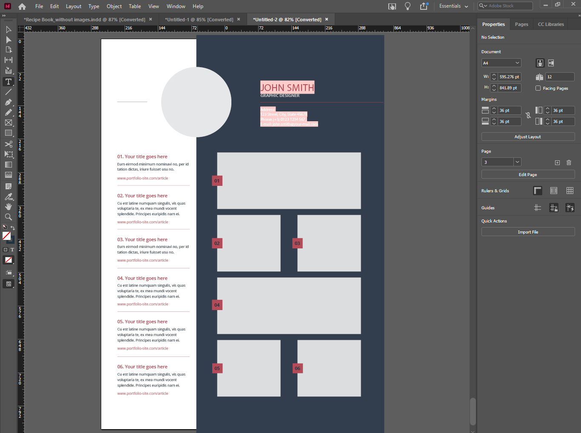Select the Direct Selection tool
The width and height of the screenshot is (581, 433).
click(9, 40)
